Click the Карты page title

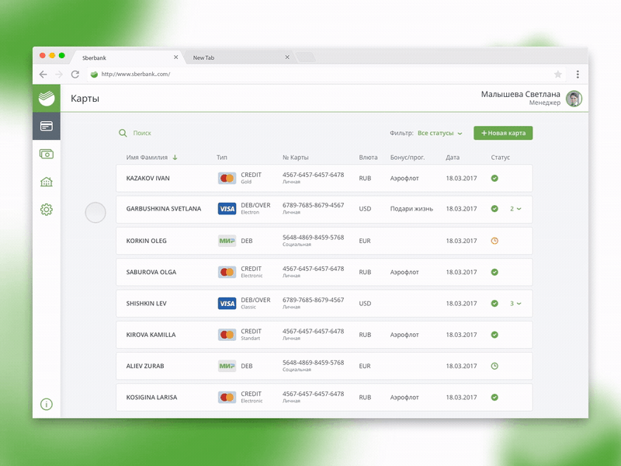click(85, 99)
